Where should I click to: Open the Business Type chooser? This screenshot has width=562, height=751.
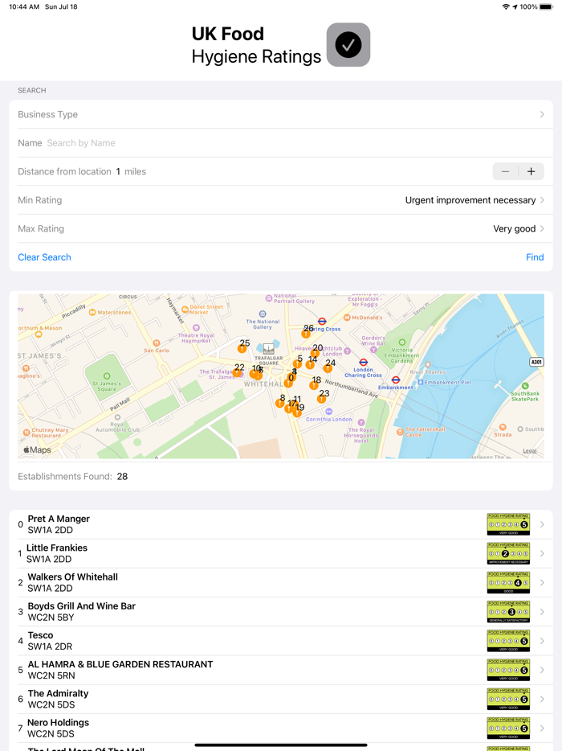click(x=281, y=114)
